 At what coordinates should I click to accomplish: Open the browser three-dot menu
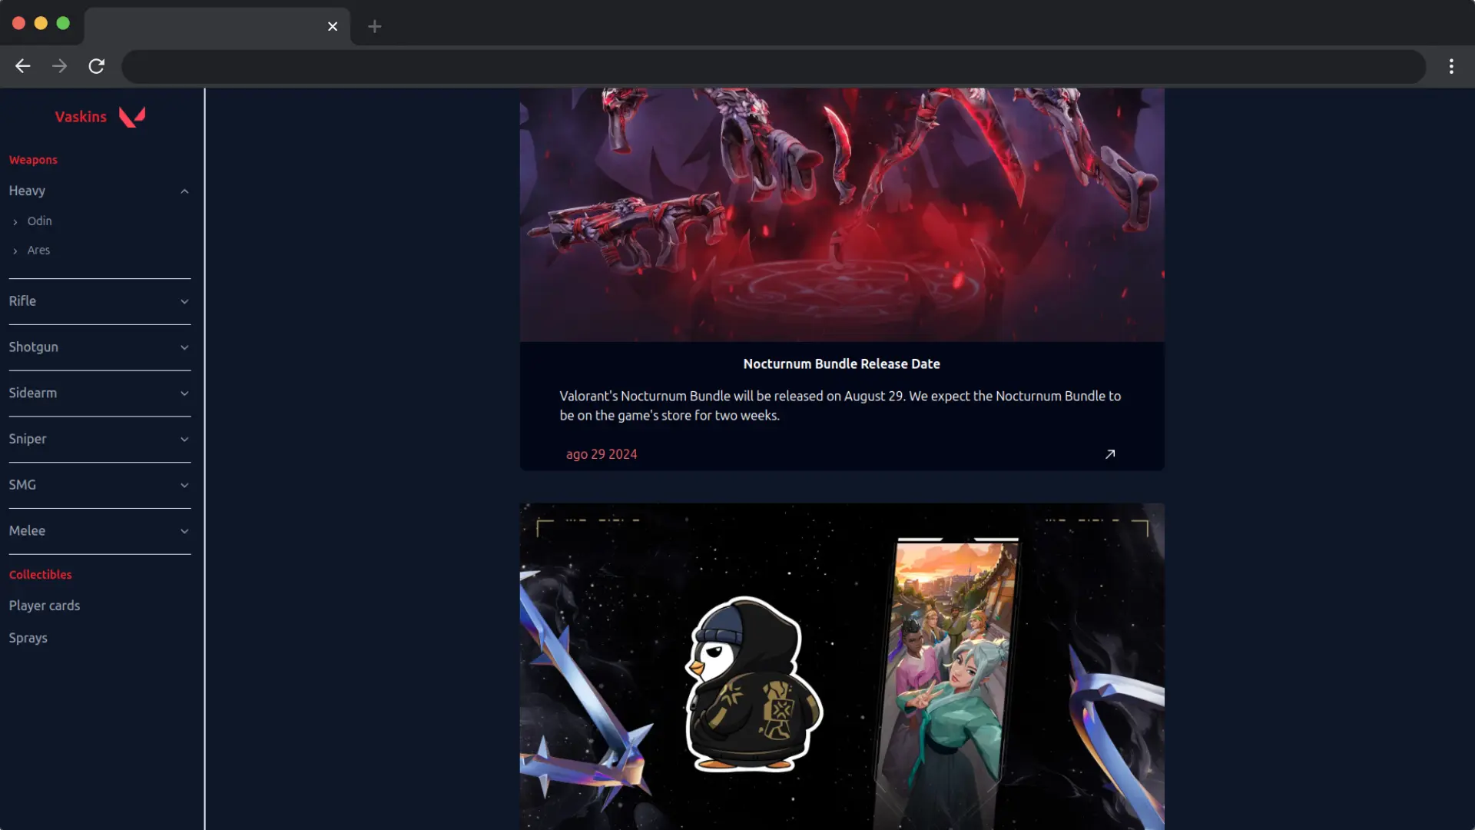pos(1450,66)
